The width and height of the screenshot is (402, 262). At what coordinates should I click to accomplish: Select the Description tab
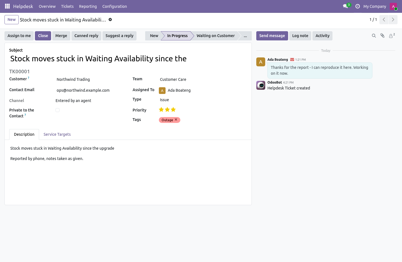[24, 134]
